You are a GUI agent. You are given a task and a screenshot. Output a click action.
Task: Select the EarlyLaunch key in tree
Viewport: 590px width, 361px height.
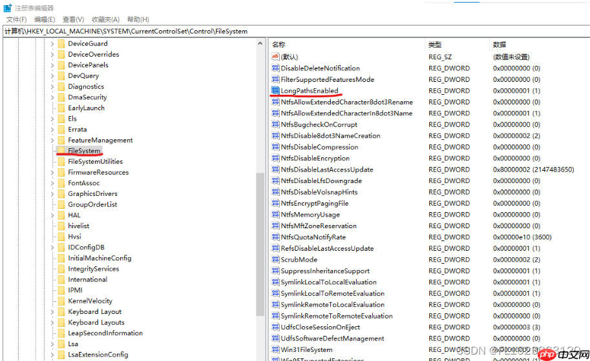(x=86, y=108)
